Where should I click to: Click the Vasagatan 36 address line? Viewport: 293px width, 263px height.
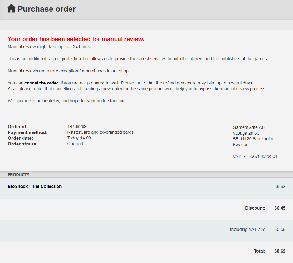(246, 133)
